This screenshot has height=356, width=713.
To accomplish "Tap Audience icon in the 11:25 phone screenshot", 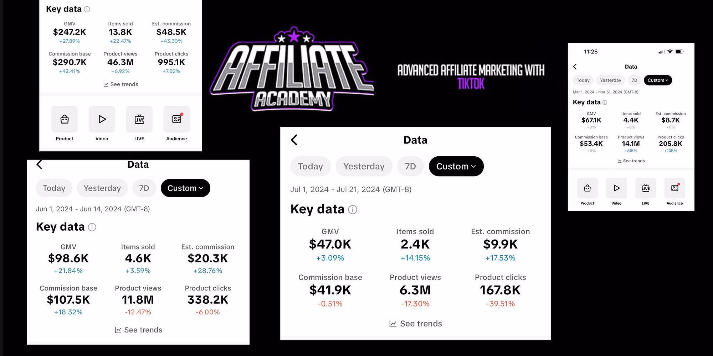I will pyautogui.click(x=675, y=188).
